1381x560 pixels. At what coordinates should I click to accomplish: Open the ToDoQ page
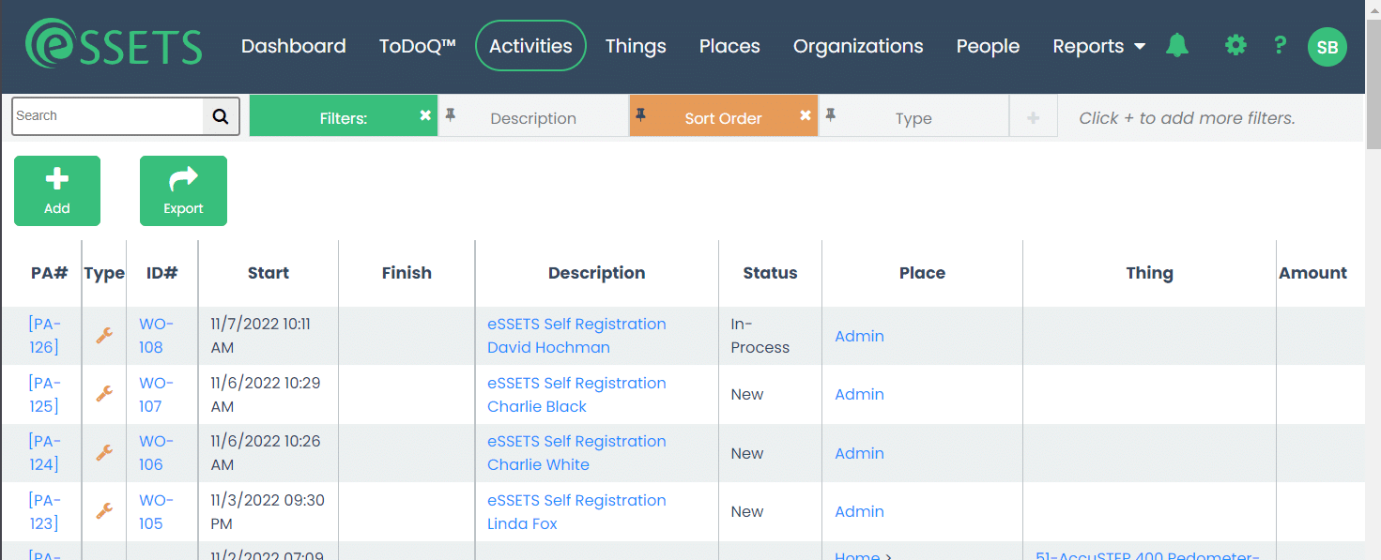pyautogui.click(x=418, y=46)
